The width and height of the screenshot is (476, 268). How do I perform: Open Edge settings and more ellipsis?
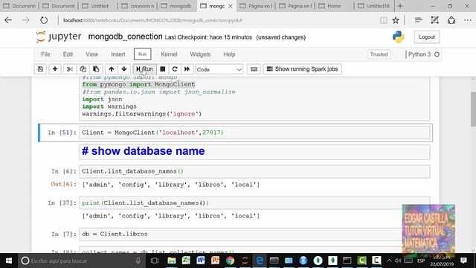point(468,20)
